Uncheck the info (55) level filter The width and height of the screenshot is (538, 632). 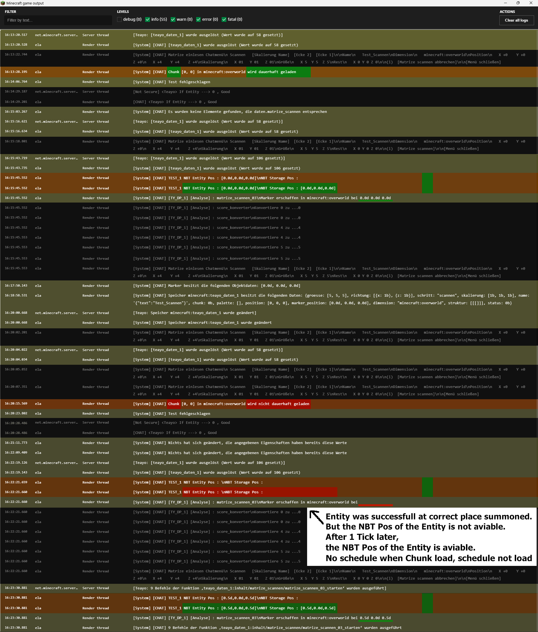148,20
